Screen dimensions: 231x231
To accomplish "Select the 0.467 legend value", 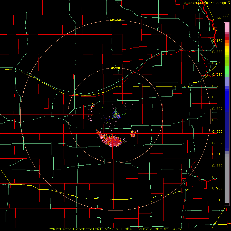I will (x=217, y=143).
